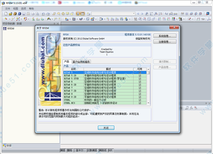
Task: Click the RFEM icon in title bar
Action: (x=3, y=3)
